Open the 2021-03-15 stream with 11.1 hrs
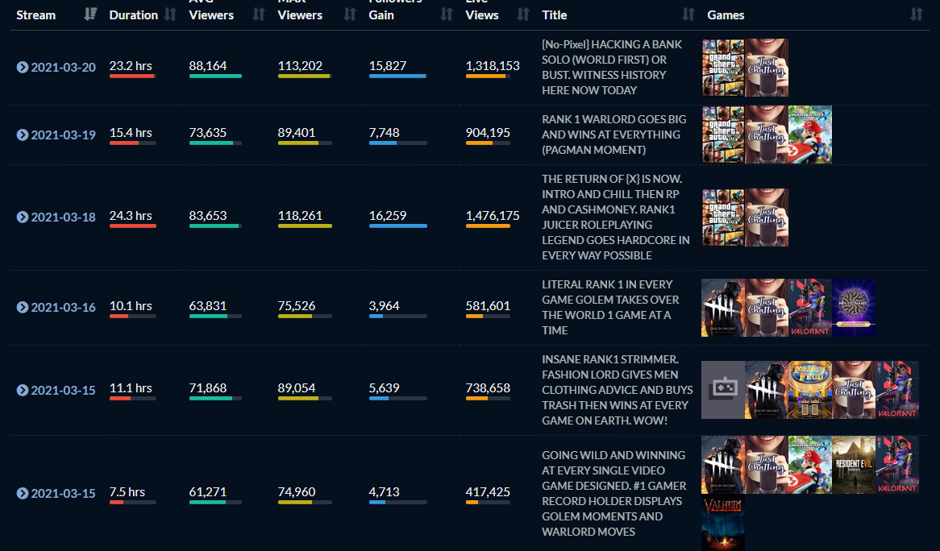 (63, 390)
